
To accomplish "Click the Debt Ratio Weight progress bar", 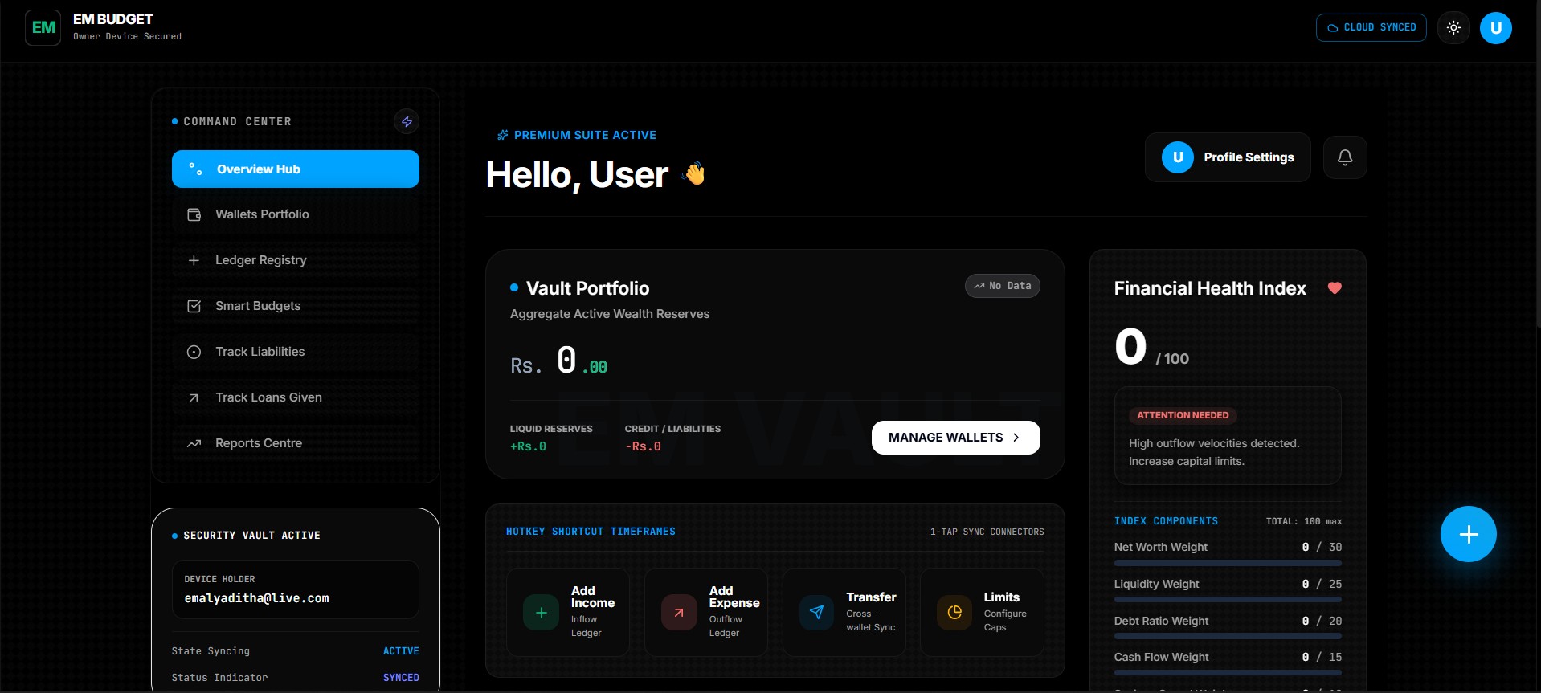I will [1228, 637].
